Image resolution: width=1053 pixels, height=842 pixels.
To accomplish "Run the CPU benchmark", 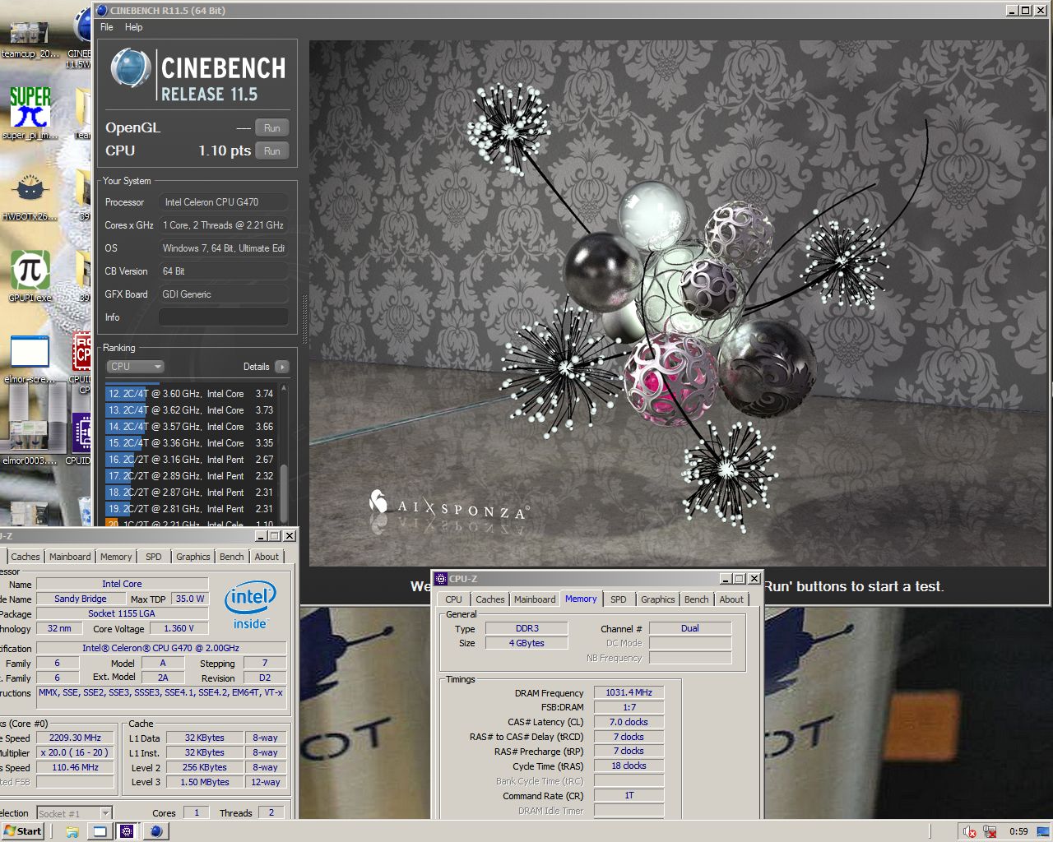I will pyautogui.click(x=271, y=150).
